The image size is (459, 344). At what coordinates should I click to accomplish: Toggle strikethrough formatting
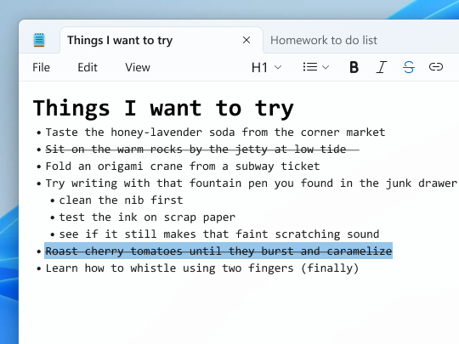point(409,67)
